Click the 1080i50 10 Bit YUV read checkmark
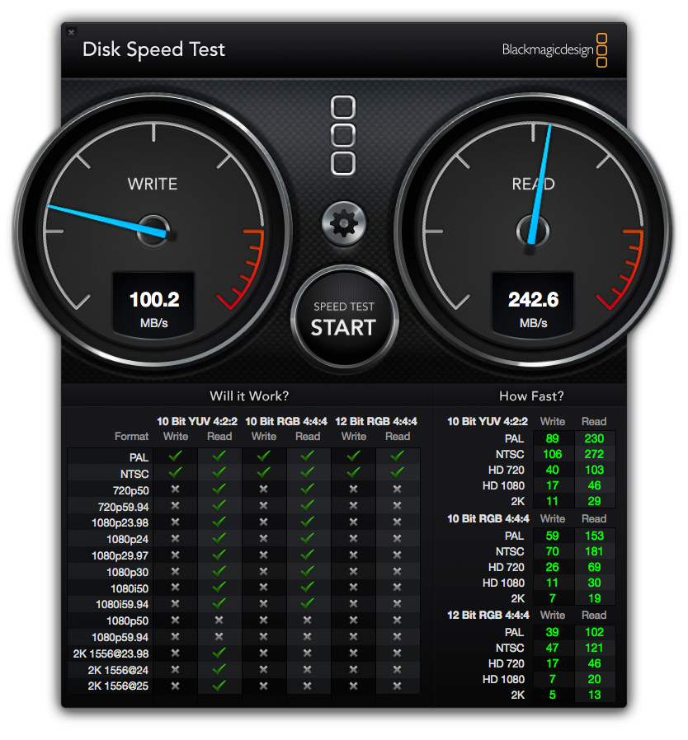Image resolution: width=688 pixels, height=740 pixels. tap(219, 588)
